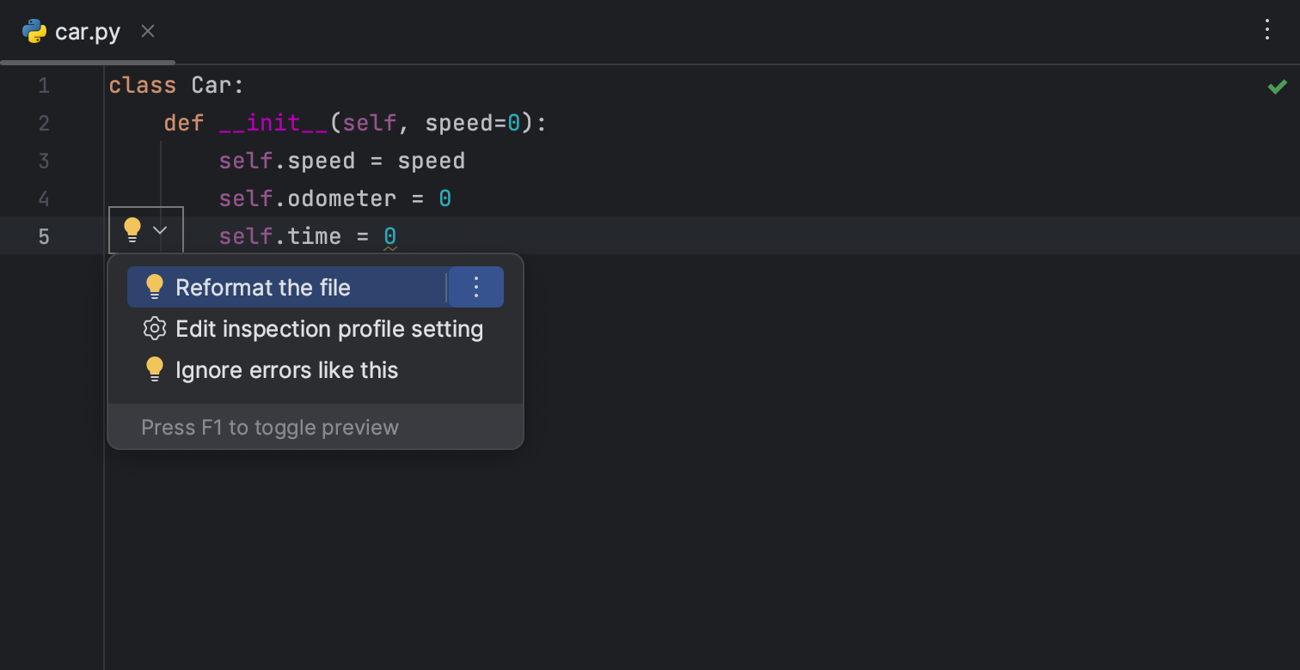This screenshot has width=1300, height=670.
Task: Click the green inspection checkmark in the top-right gutter
Action: (x=1277, y=85)
